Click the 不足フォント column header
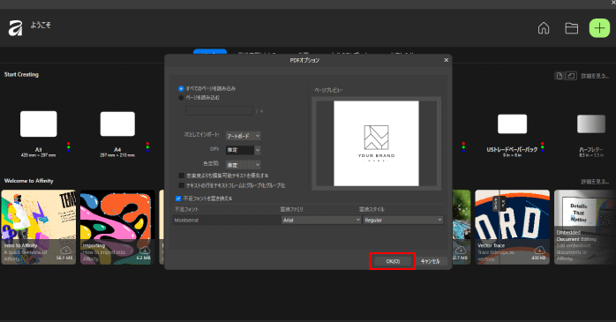The width and height of the screenshot is (616, 322). (x=186, y=209)
